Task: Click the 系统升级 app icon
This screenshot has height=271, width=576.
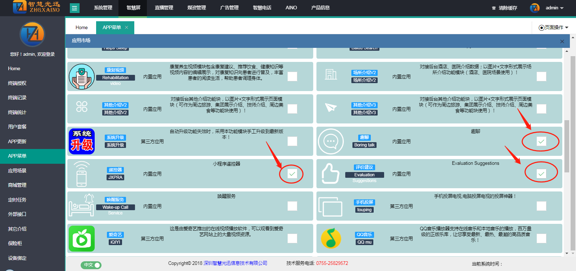Action: [x=82, y=141]
